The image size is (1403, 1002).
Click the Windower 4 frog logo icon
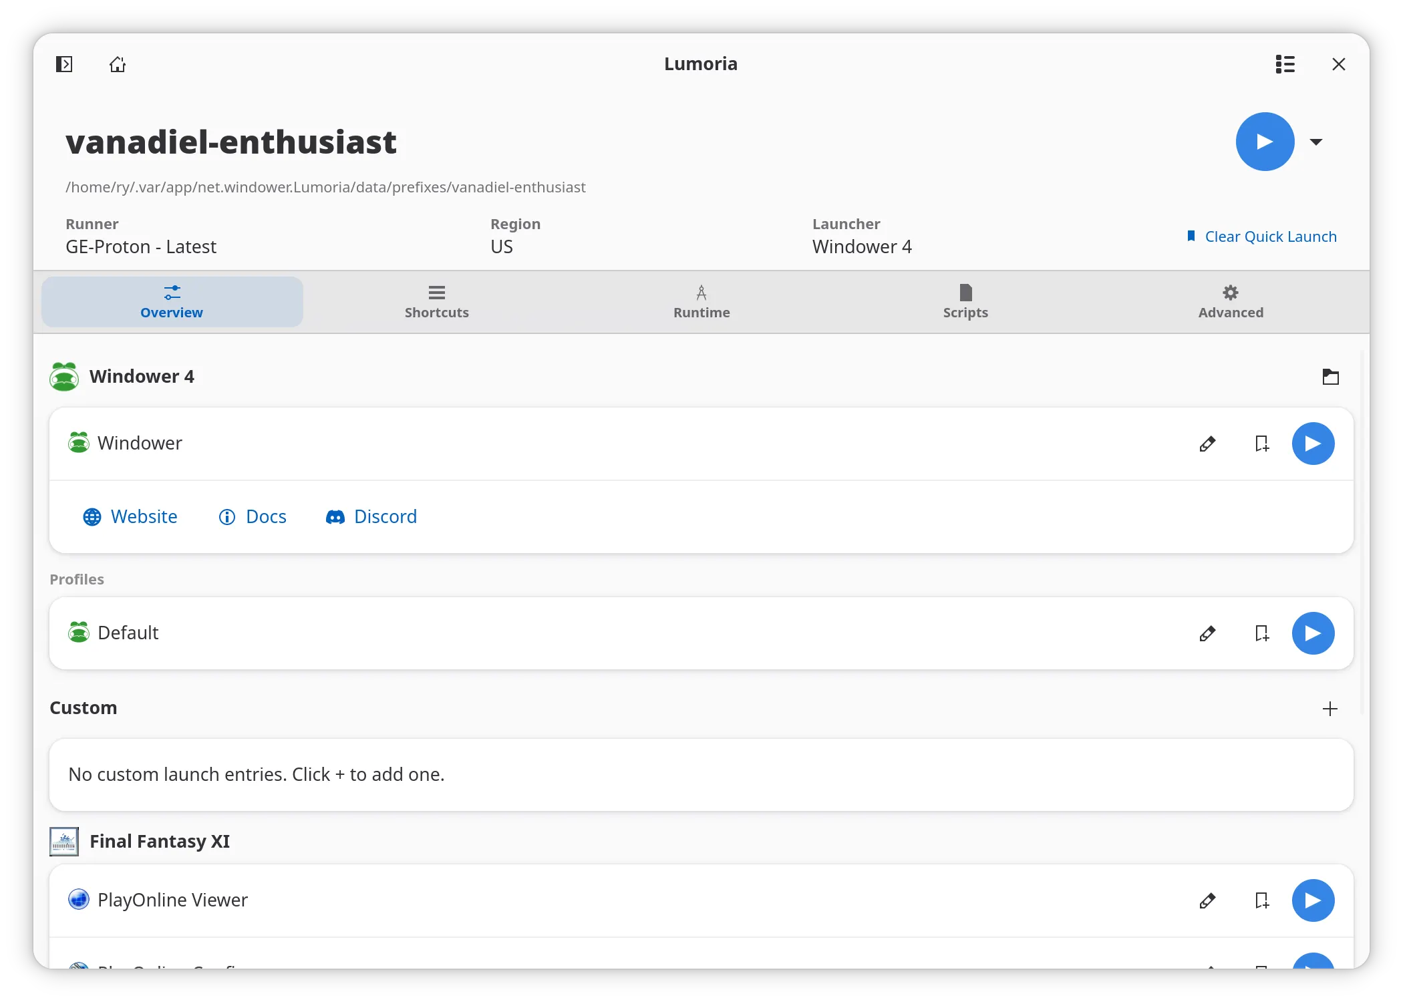click(x=64, y=377)
